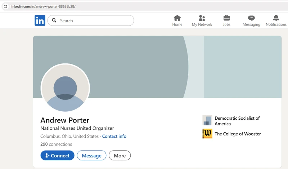Screen dimensions: 288x169
Task: Expand the More actions menu
Action: click(x=120, y=156)
